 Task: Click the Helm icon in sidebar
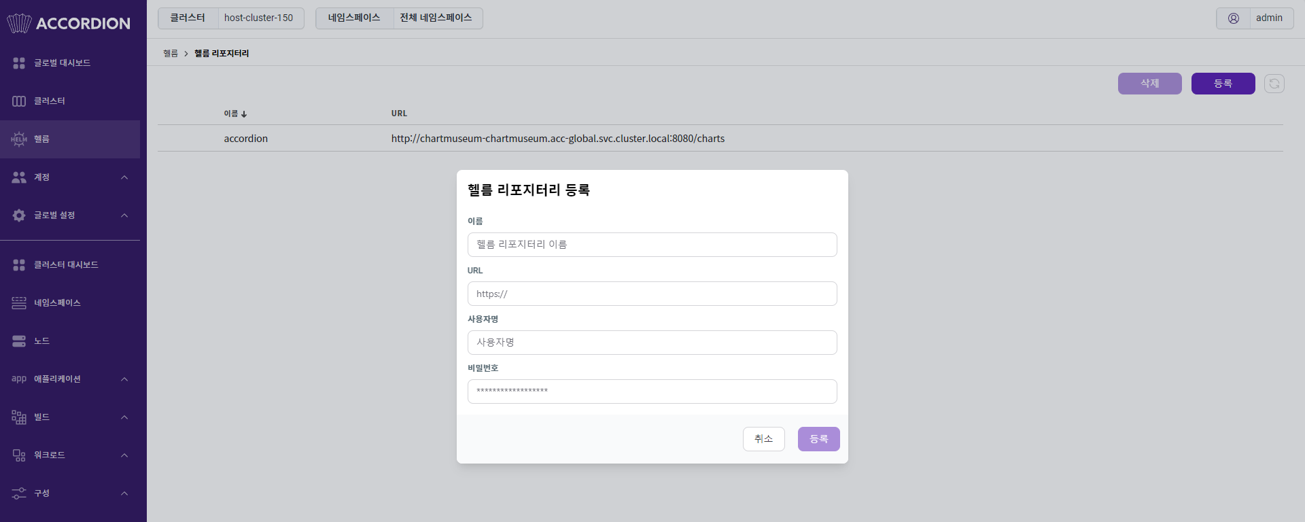pos(19,139)
